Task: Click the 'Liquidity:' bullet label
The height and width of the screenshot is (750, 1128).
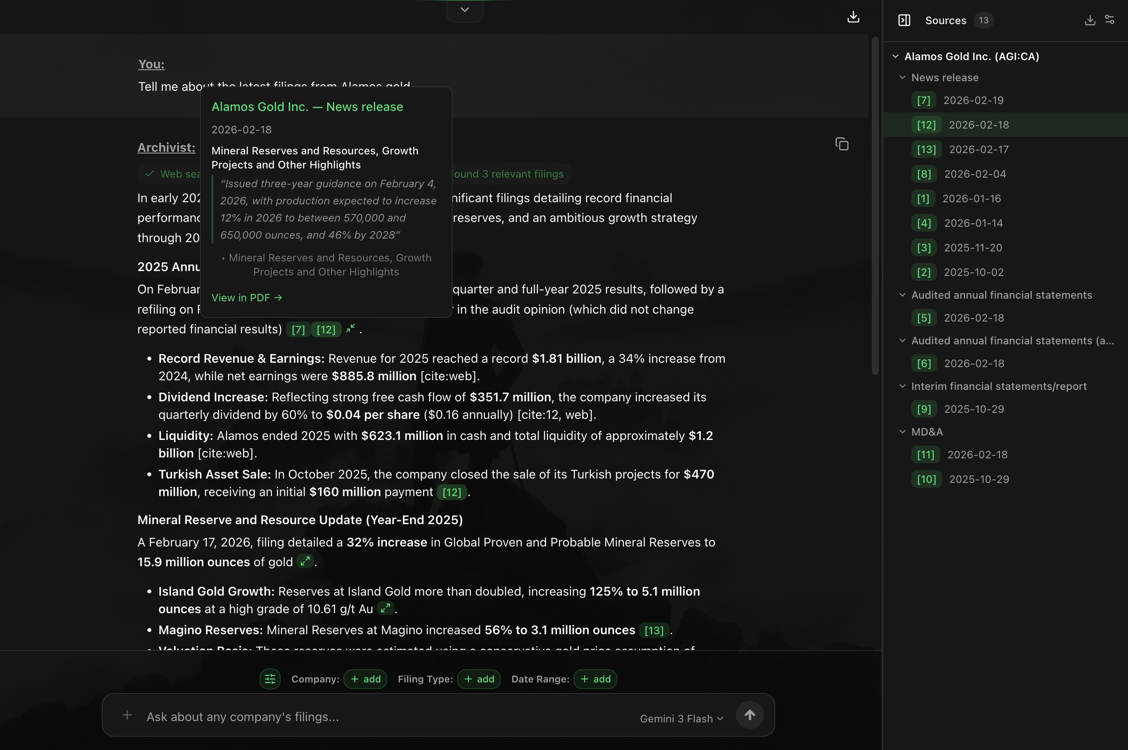Action: pos(186,436)
